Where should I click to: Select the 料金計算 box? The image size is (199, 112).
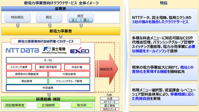click(x=77, y=67)
